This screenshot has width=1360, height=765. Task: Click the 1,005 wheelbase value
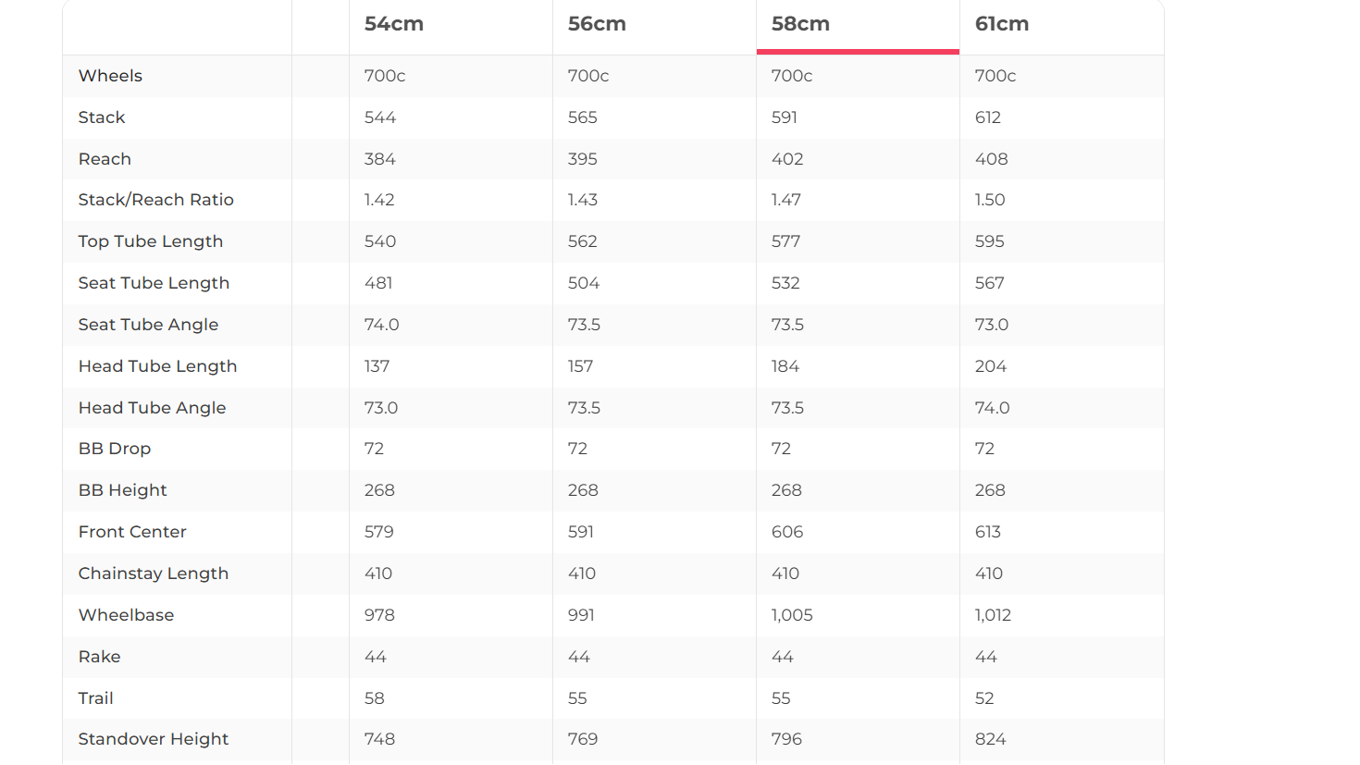coord(792,615)
